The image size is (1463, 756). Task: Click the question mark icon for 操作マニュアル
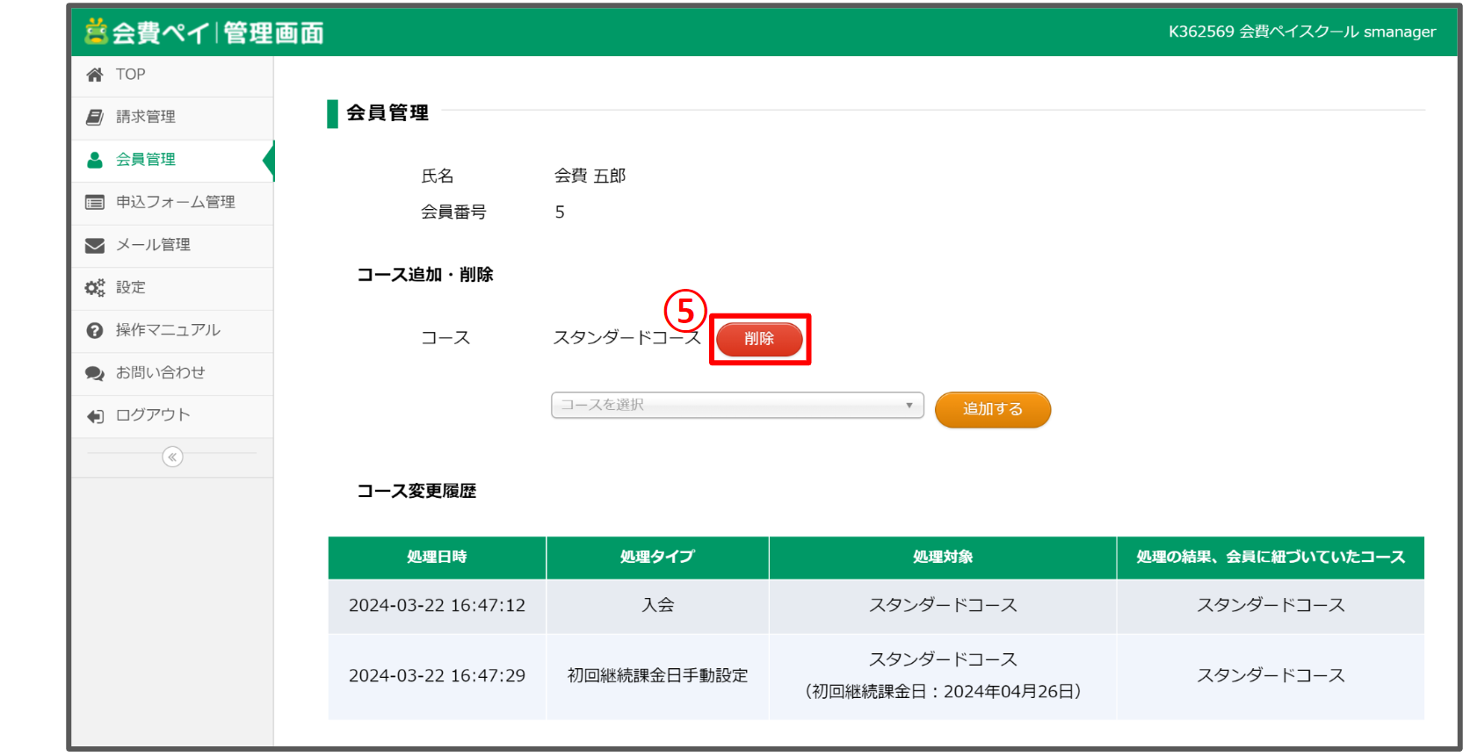click(95, 331)
